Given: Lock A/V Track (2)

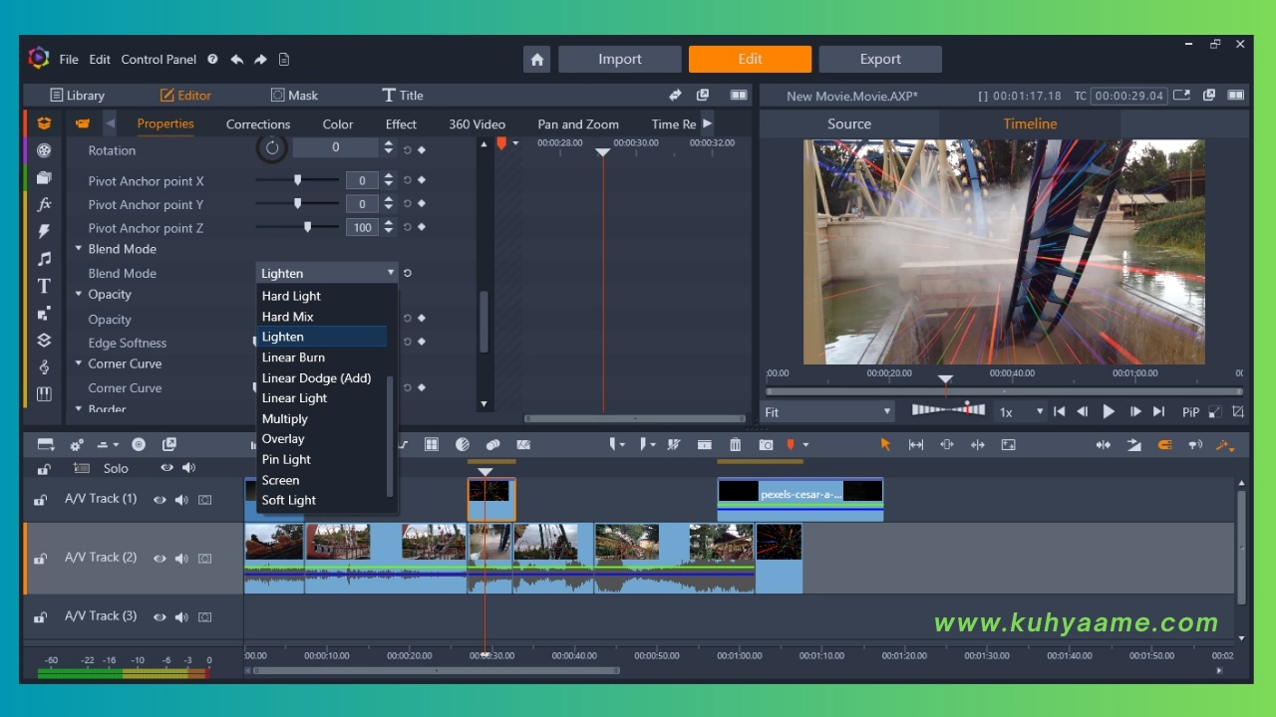Looking at the screenshot, I should pos(41,559).
